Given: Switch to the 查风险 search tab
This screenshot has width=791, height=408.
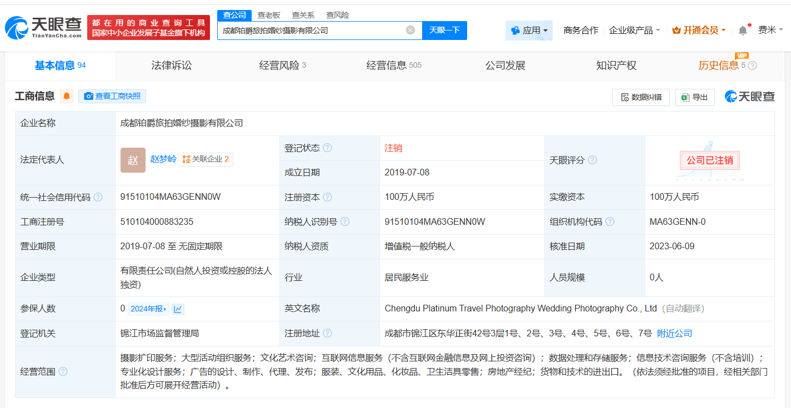Looking at the screenshot, I should pos(338,15).
